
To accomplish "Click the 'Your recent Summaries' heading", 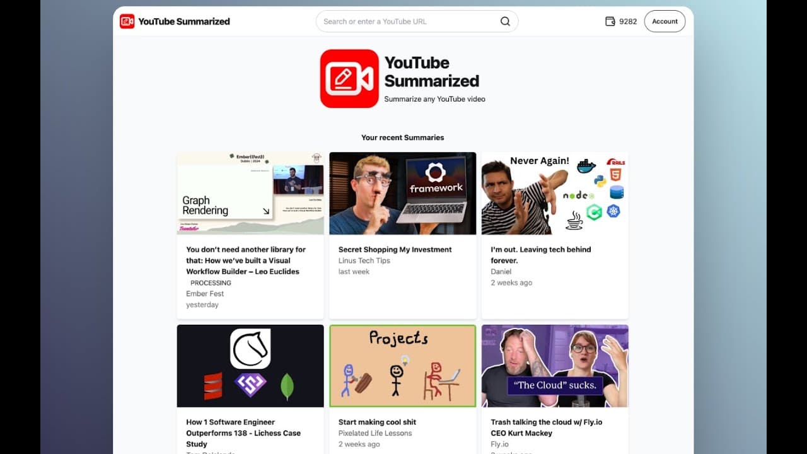I will pos(403,137).
